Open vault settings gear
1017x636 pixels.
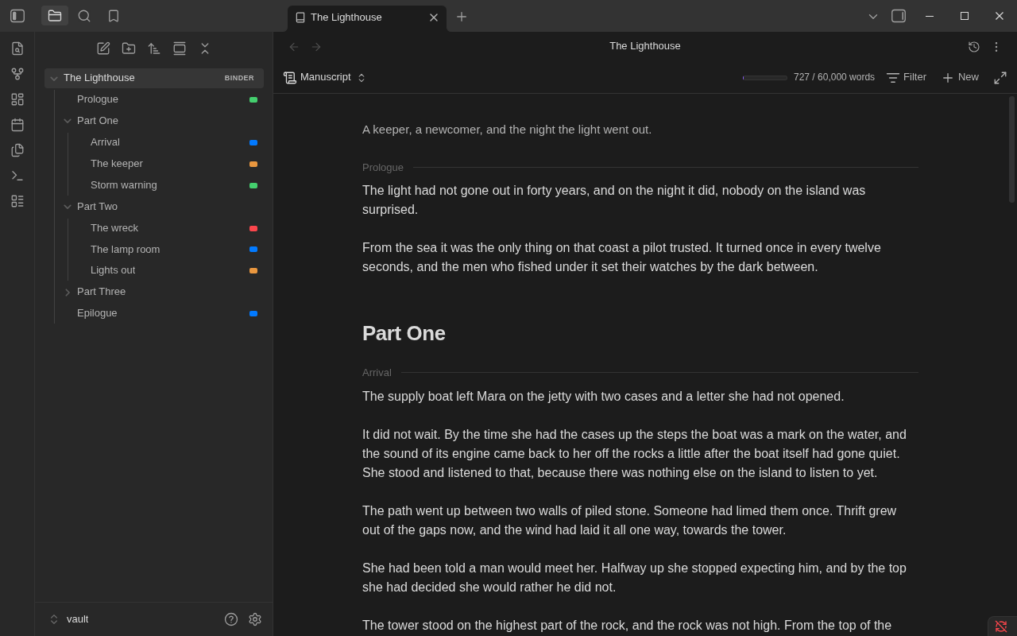click(x=255, y=619)
